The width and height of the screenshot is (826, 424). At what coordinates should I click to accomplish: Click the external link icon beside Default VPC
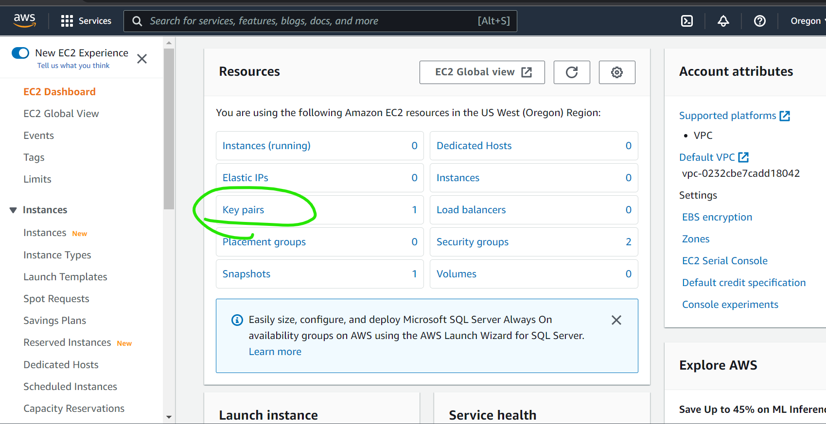(x=743, y=157)
